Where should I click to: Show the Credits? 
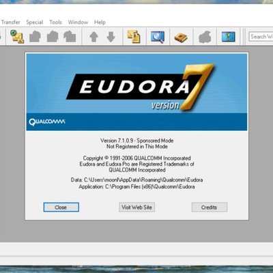(210, 207)
